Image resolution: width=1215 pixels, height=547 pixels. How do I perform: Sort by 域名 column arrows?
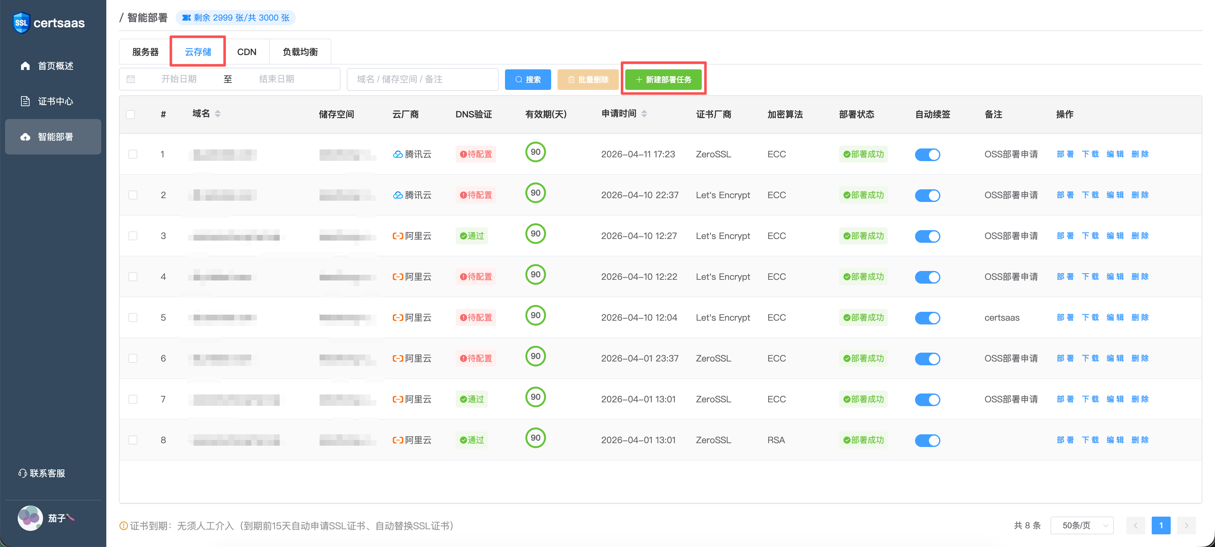click(217, 114)
